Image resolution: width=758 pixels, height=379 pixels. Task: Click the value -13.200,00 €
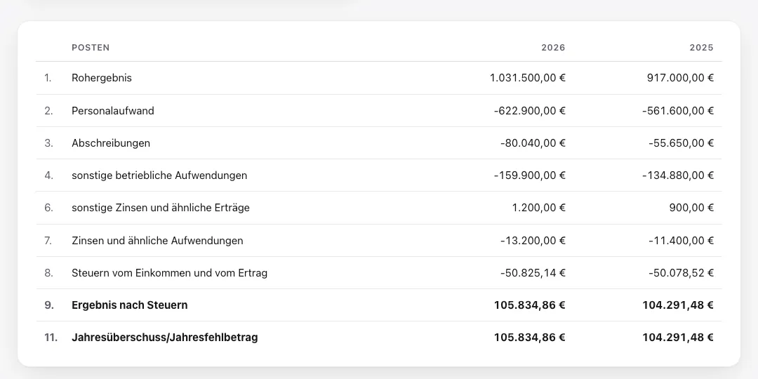533,240
